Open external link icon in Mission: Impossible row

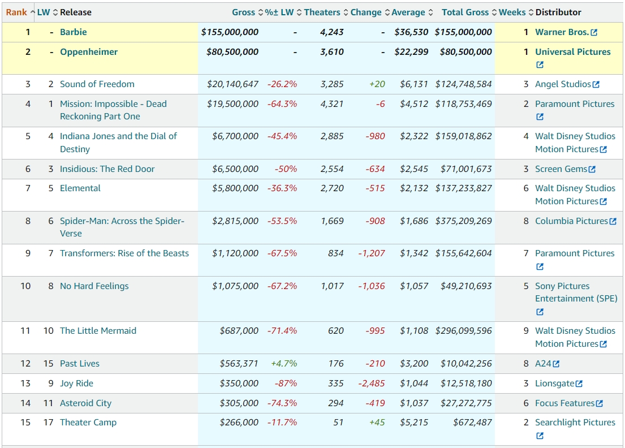(x=540, y=117)
